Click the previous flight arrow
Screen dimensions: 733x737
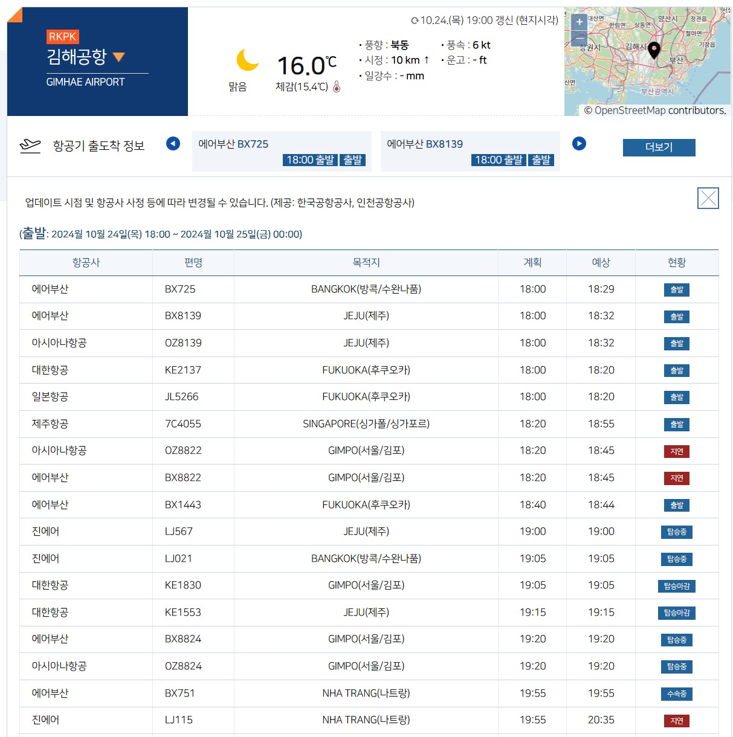coord(173,144)
